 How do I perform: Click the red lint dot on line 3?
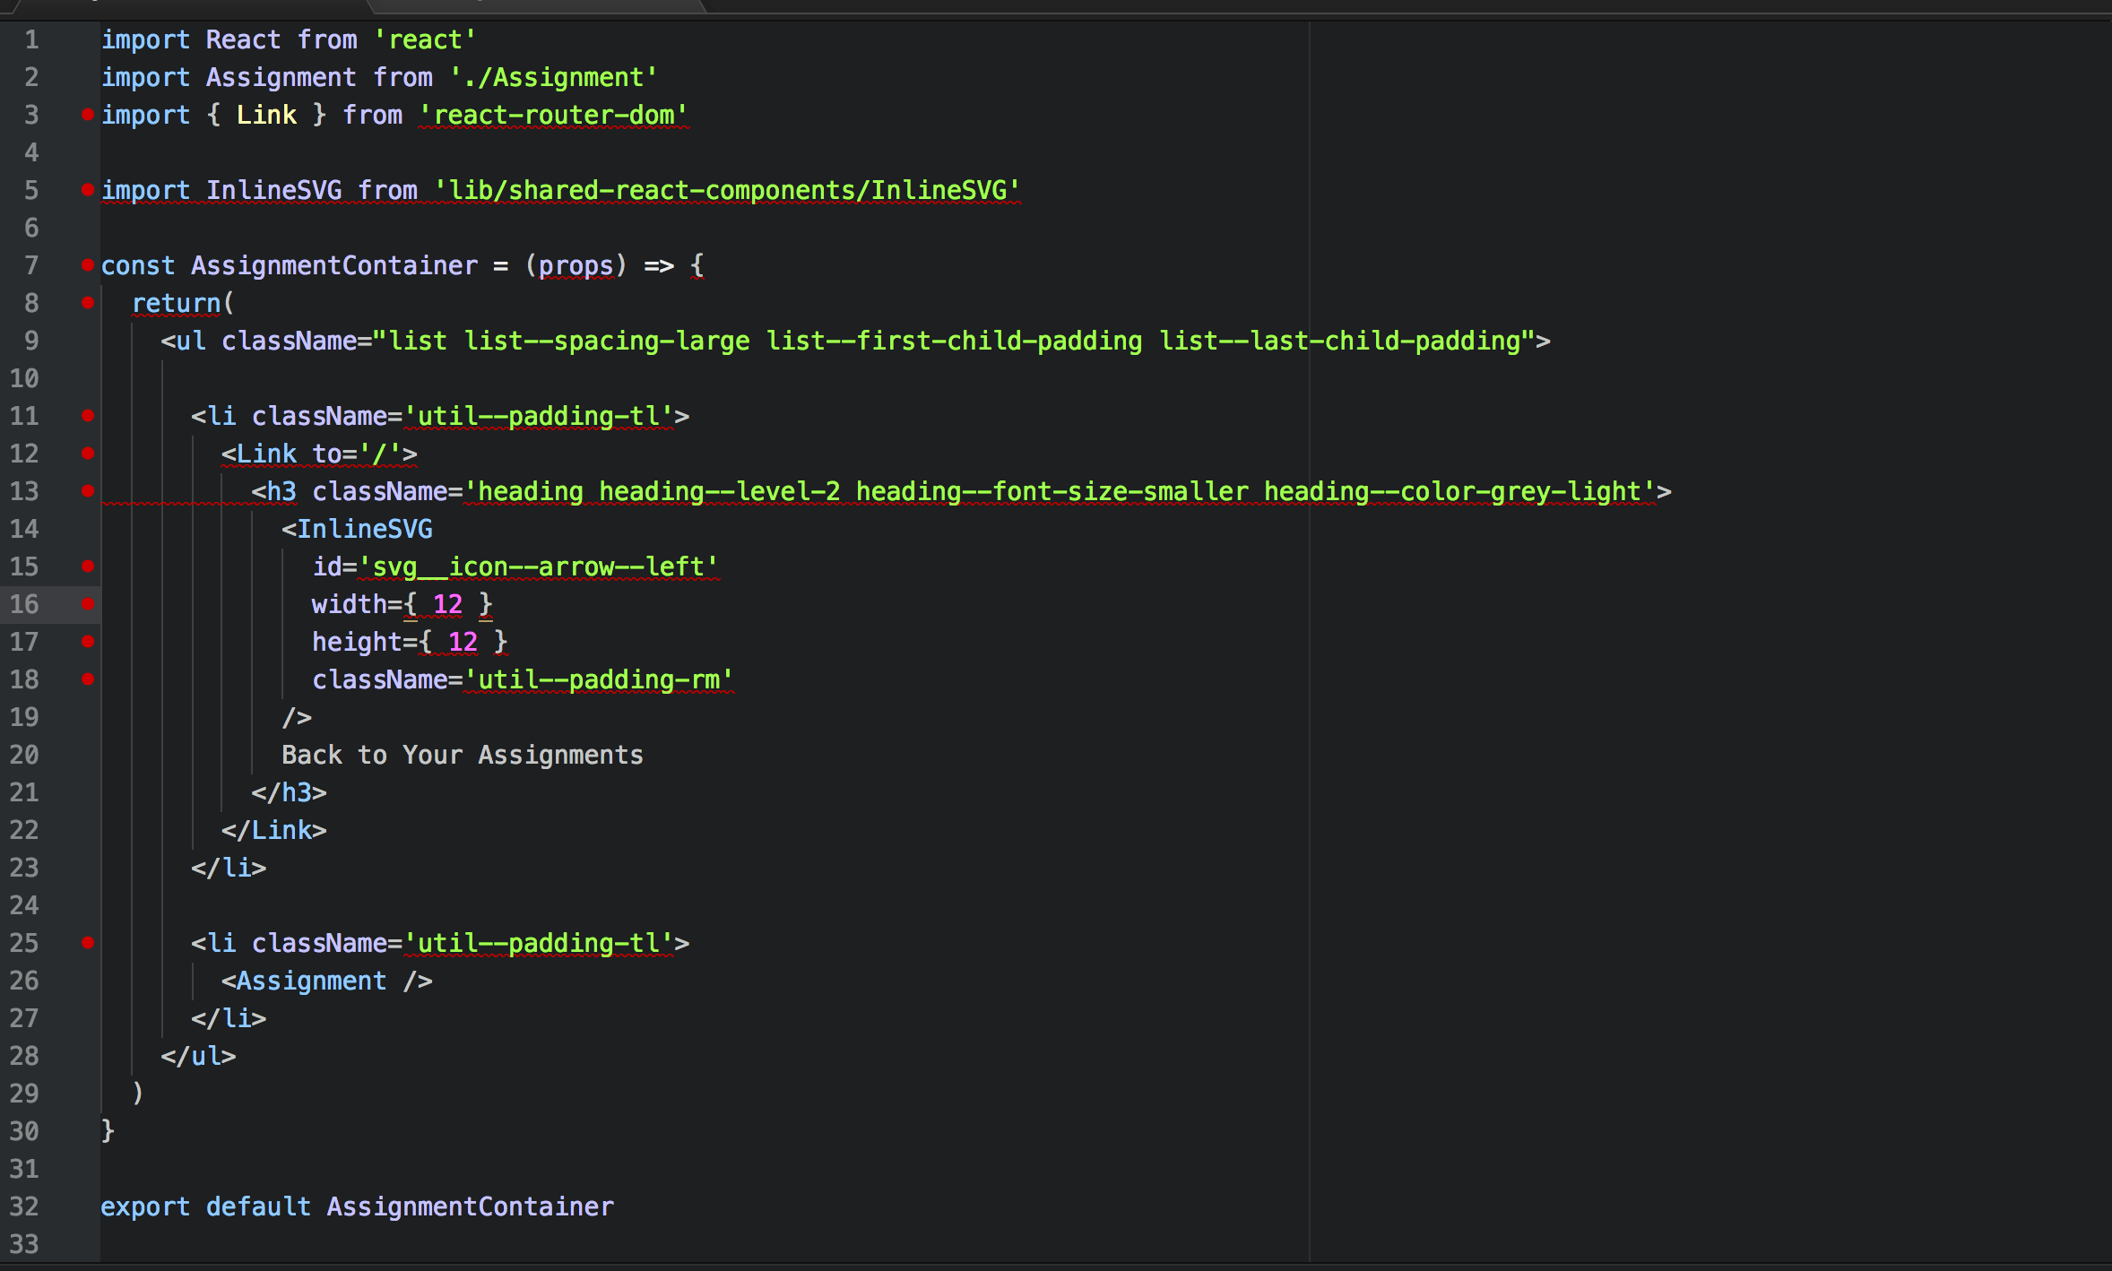click(88, 115)
